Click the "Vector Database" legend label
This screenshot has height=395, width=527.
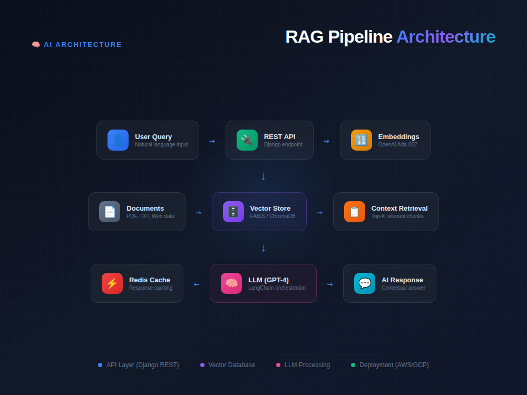(231, 365)
